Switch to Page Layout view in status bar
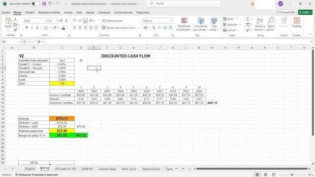 pyautogui.click(x=265, y=175)
